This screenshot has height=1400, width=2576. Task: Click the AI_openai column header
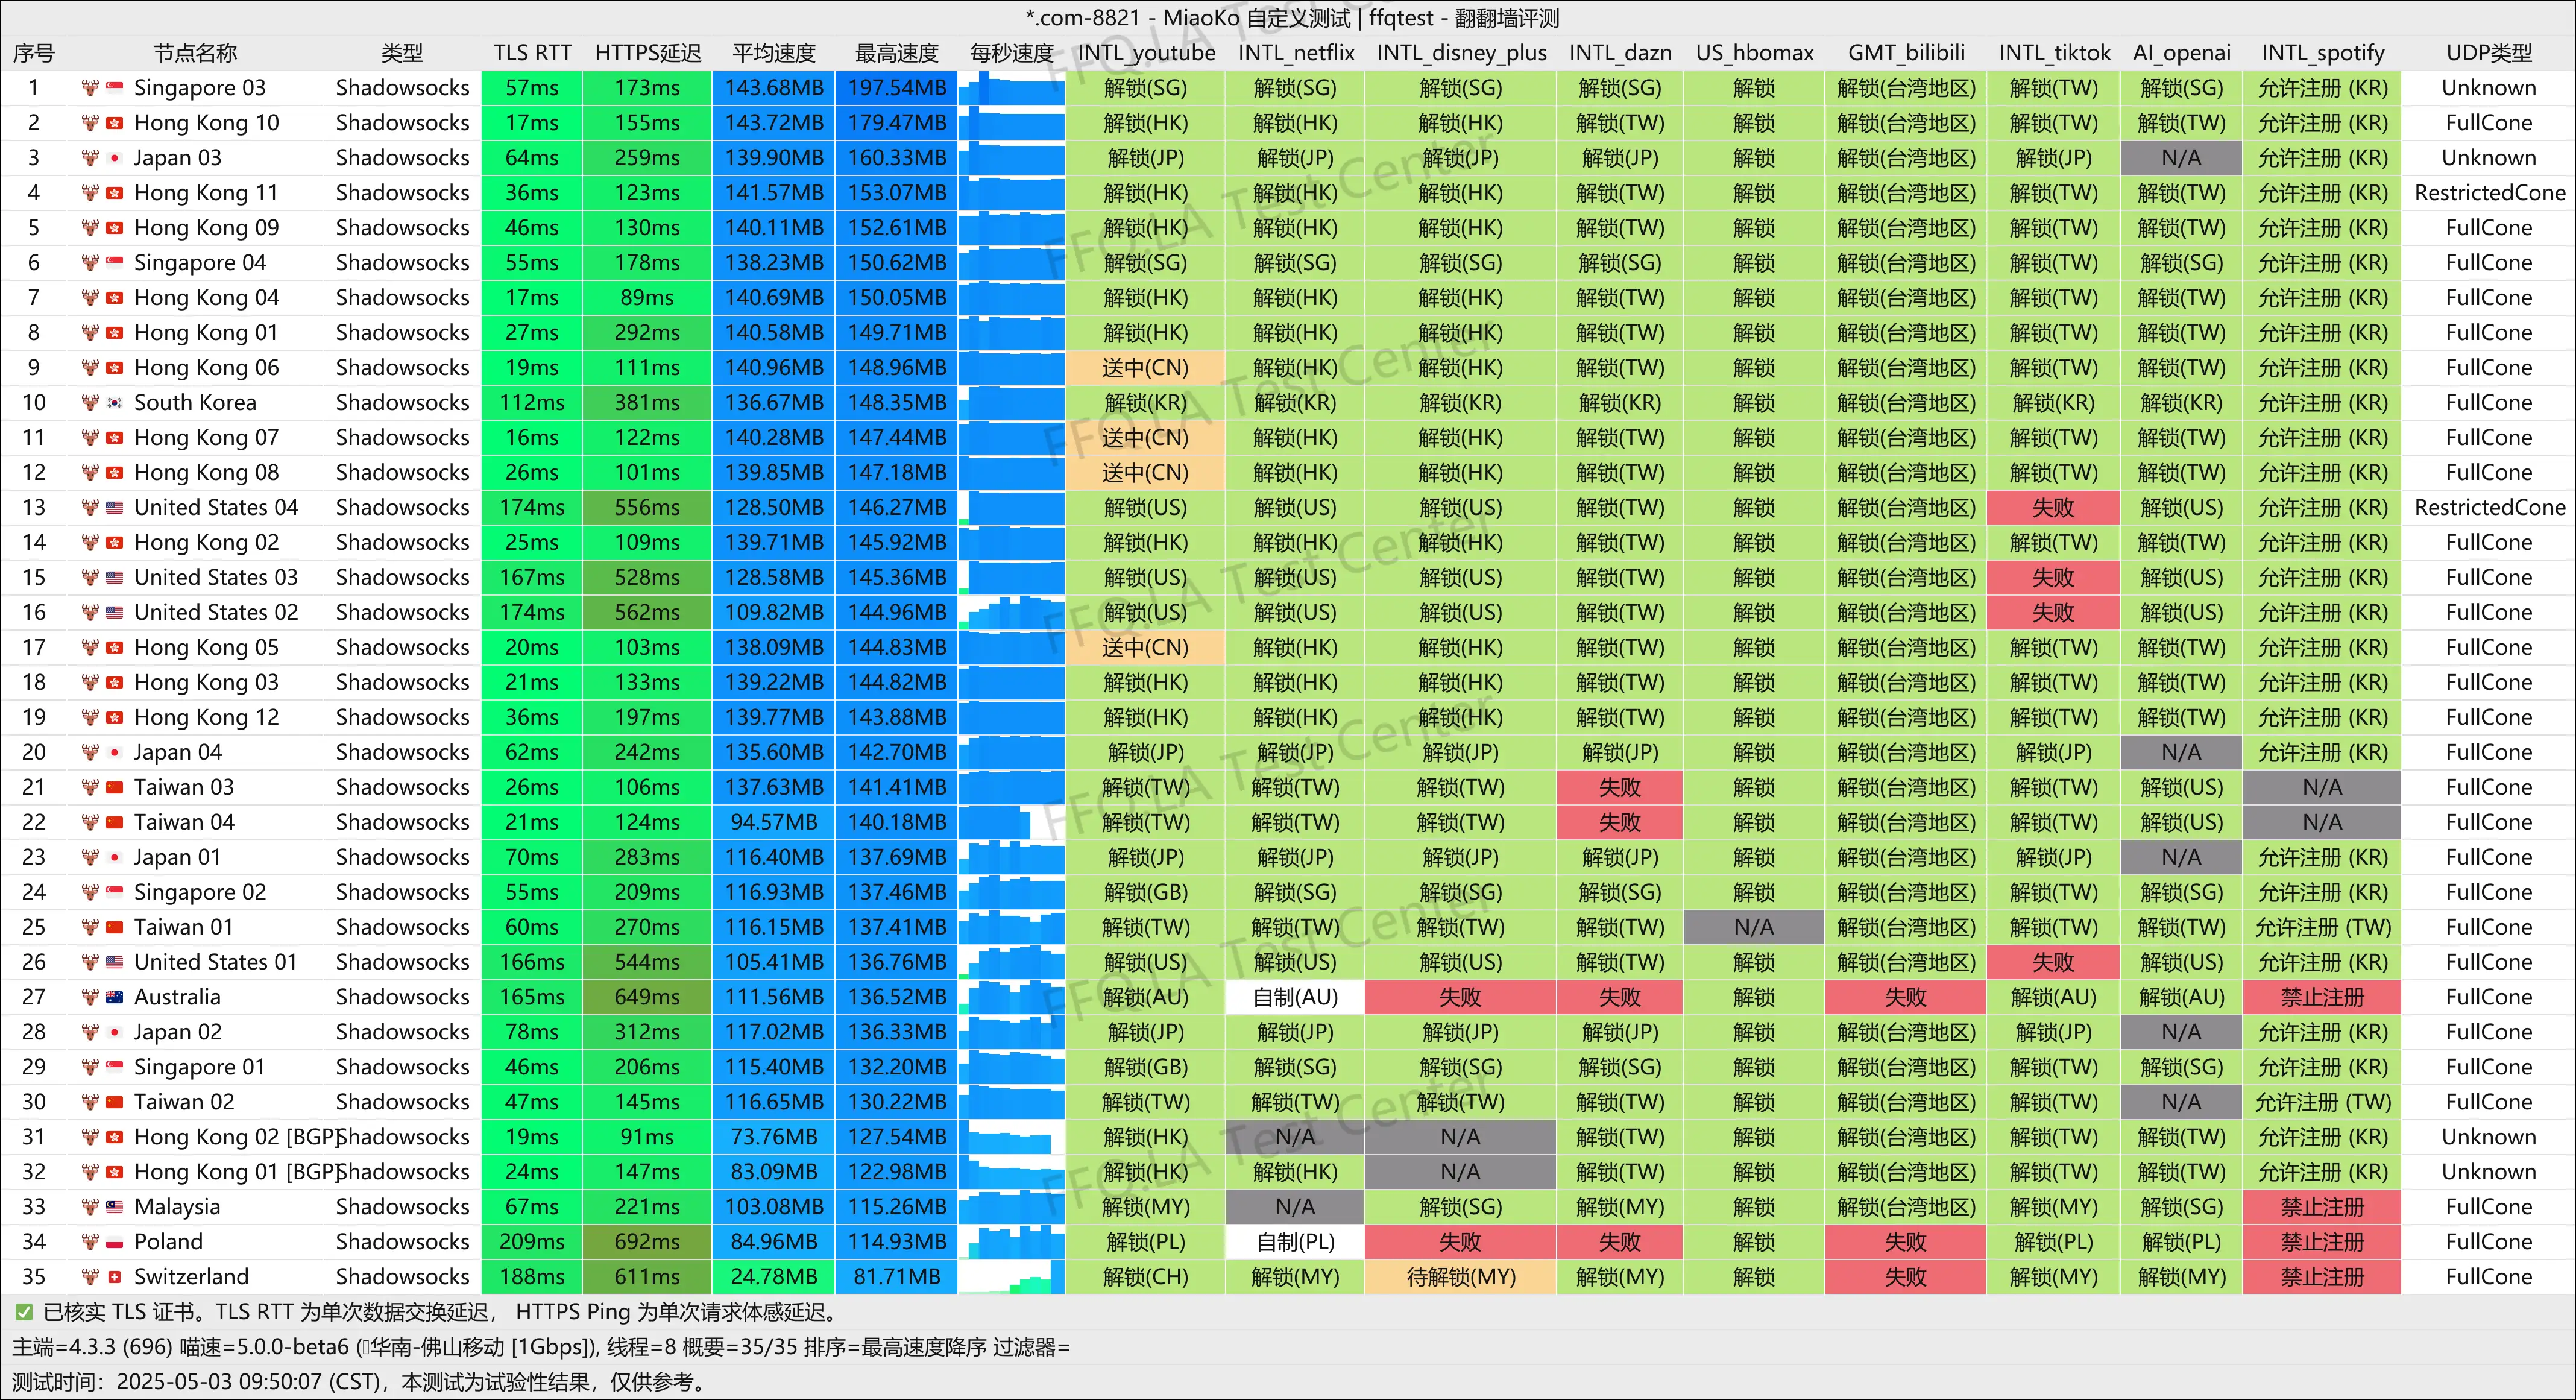(2181, 53)
